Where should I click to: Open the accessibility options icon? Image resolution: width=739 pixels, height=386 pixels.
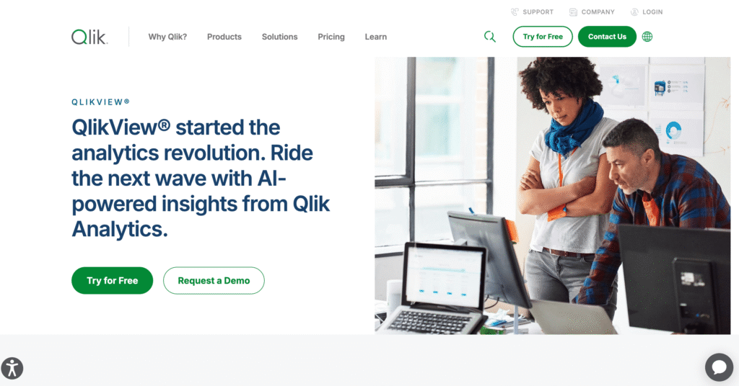(x=12, y=368)
